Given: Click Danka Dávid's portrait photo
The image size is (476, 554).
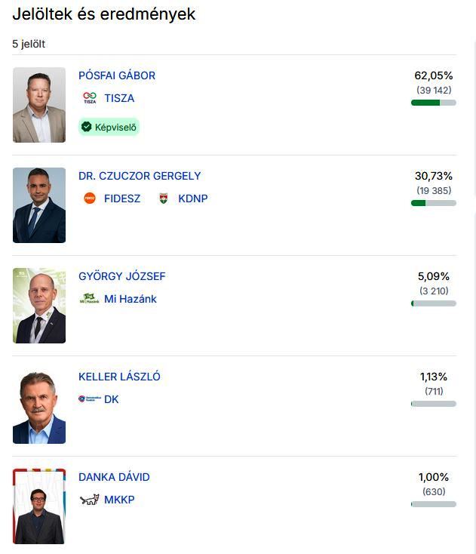Looking at the screenshot, I should [x=39, y=506].
